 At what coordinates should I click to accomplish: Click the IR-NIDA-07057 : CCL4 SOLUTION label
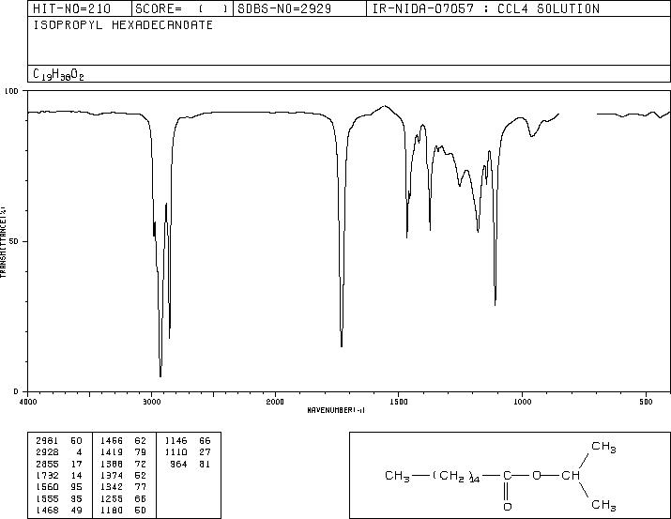pos(486,8)
